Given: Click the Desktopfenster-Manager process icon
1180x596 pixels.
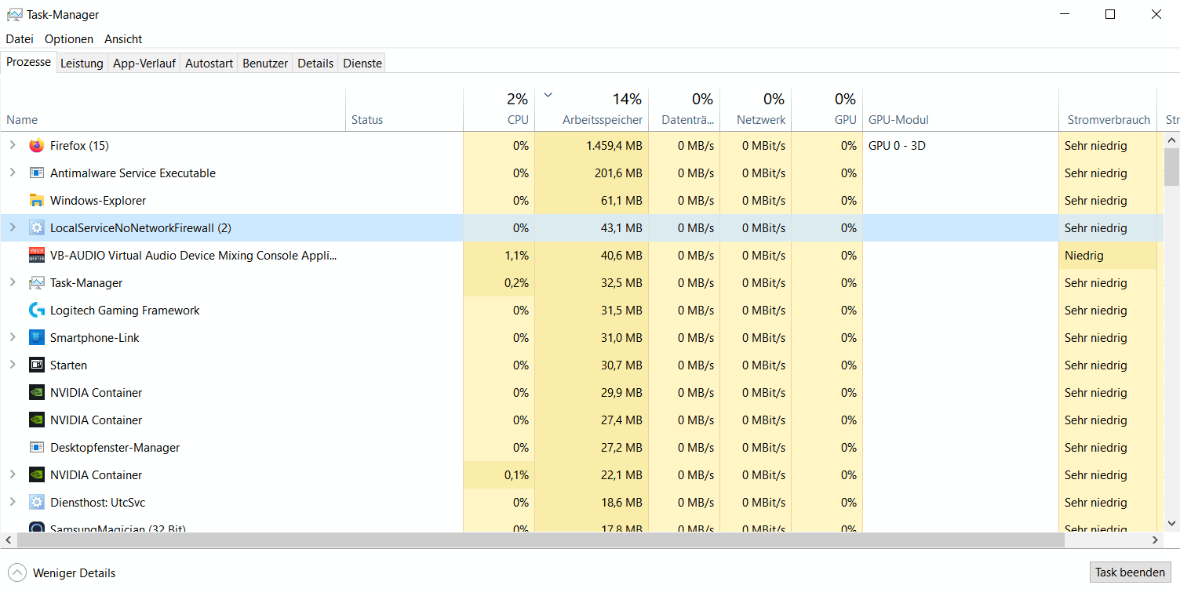Looking at the screenshot, I should (37, 448).
